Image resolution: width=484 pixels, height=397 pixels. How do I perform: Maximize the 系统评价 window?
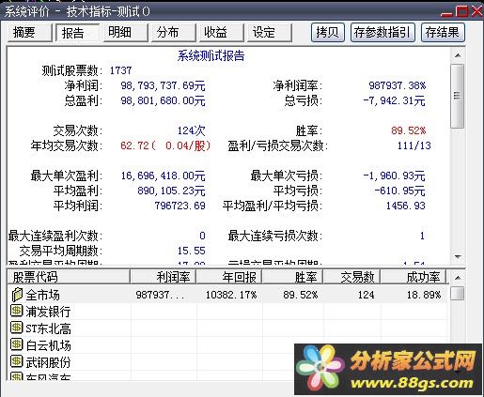[461, 12]
